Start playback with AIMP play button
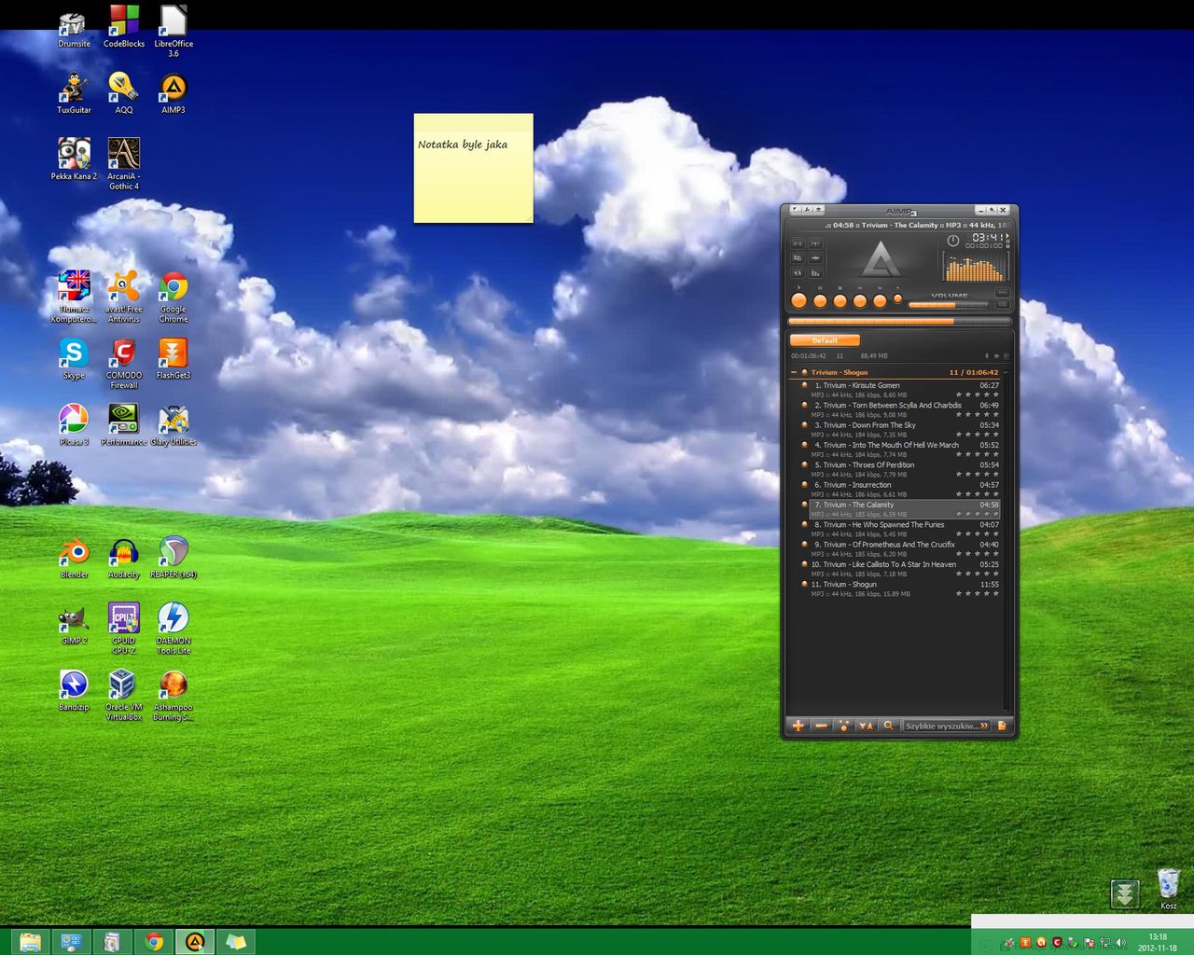This screenshot has width=1194, height=955. point(798,300)
